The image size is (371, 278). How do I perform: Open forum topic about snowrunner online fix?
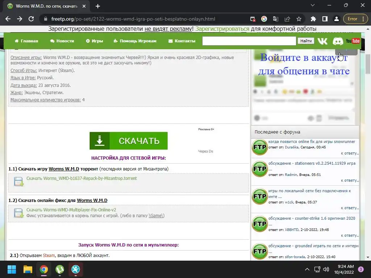point(312,142)
